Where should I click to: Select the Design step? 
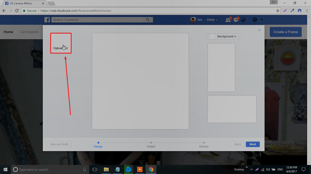pyautogui.click(x=98, y=145)
